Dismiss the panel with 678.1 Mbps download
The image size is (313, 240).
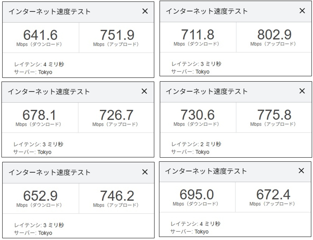144,91
